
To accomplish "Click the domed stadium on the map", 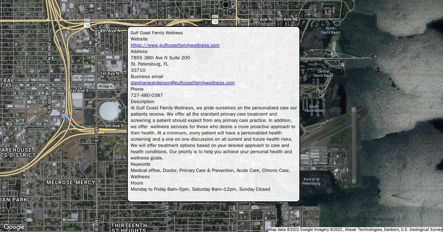I will pos(110,110).
